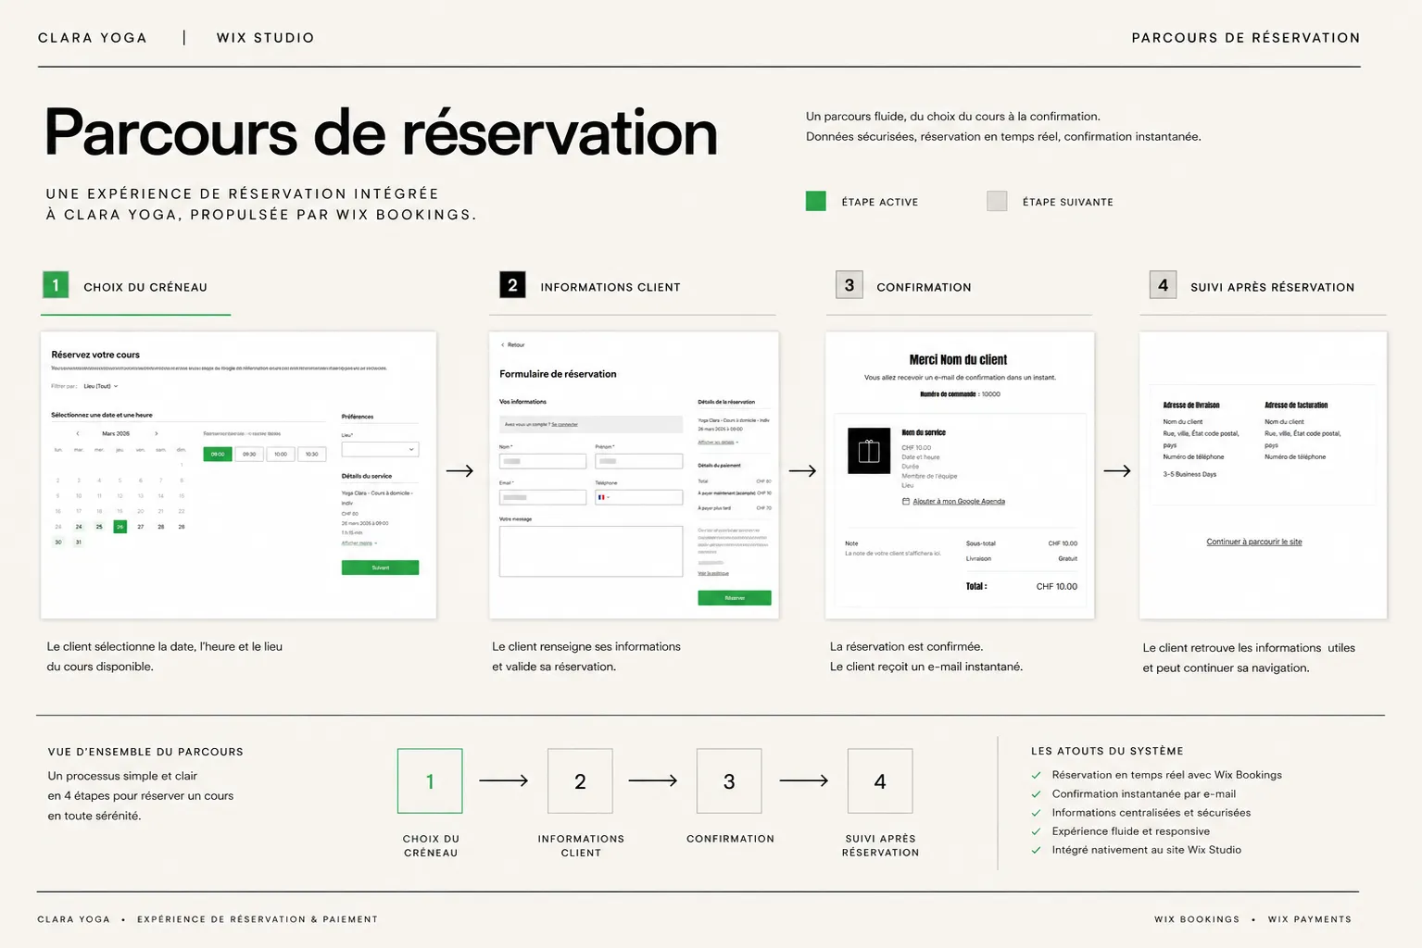Expand Afficher les détails in booking details
The width and height of the screenshot is (1422, 948).
(718, 443)
